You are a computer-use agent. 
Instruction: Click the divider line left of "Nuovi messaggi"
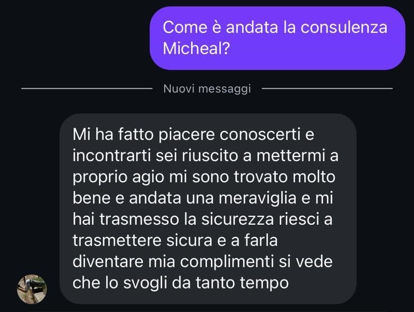tap(87, 88)
